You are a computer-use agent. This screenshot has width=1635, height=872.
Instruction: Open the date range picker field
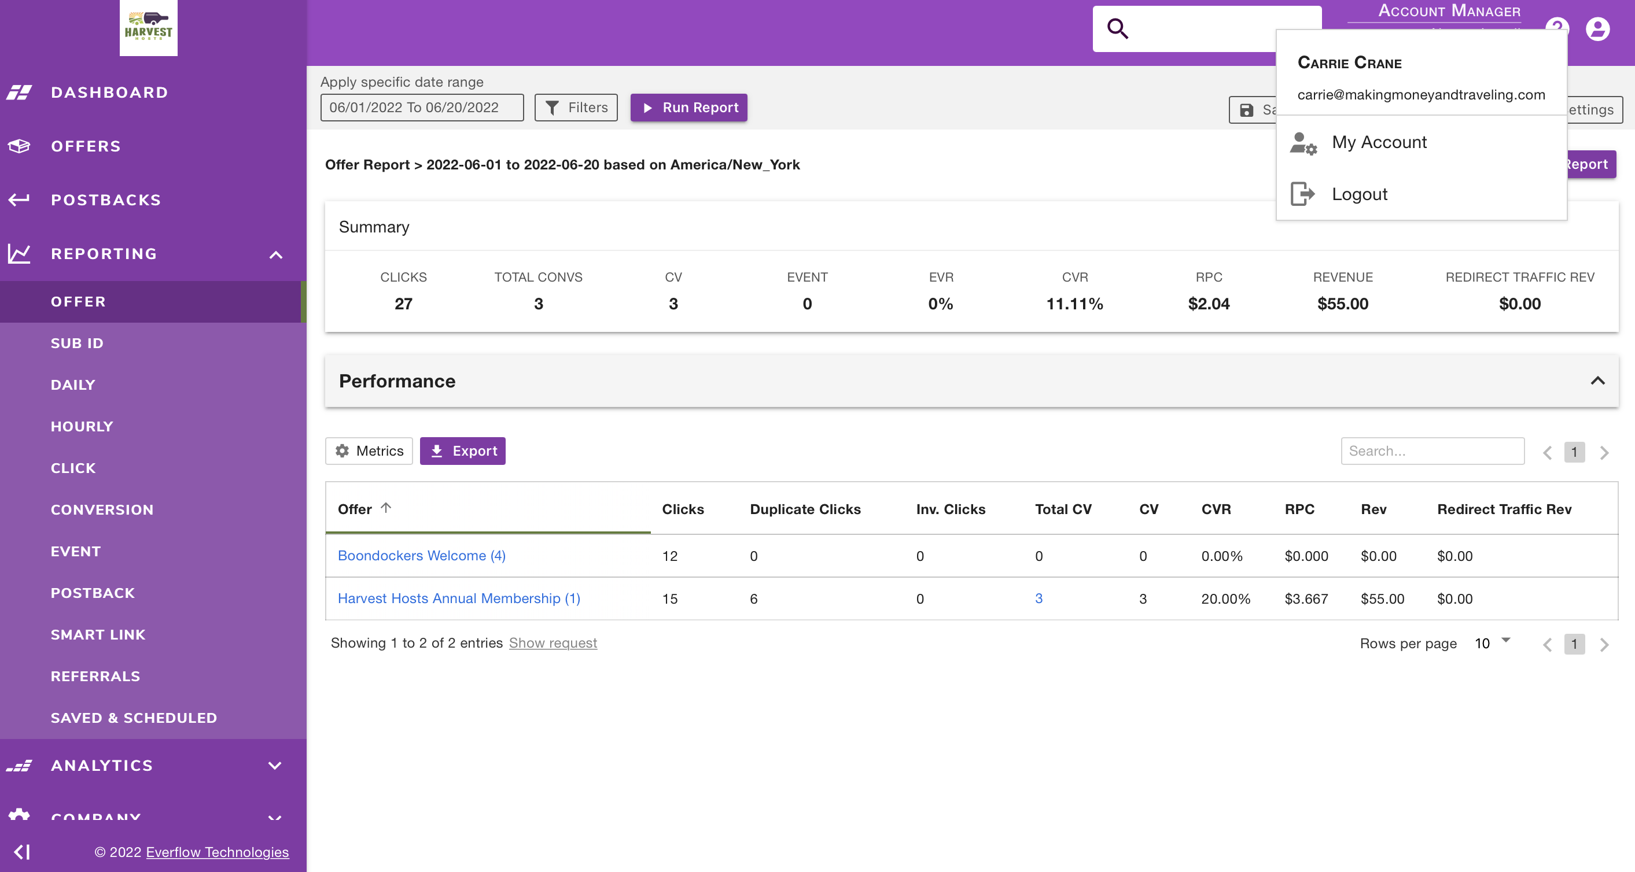coord(421,108)
